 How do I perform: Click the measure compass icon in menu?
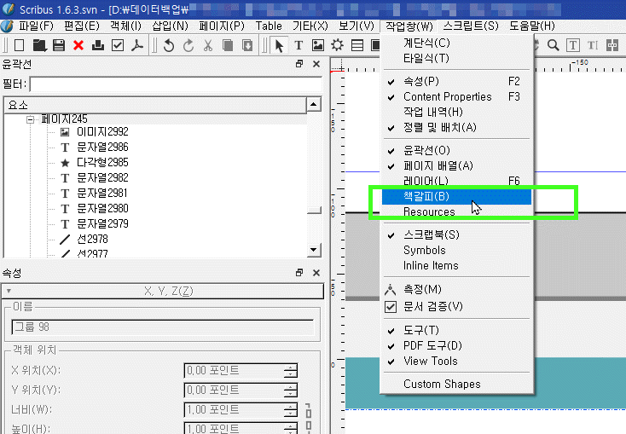[x=390, y=289]
